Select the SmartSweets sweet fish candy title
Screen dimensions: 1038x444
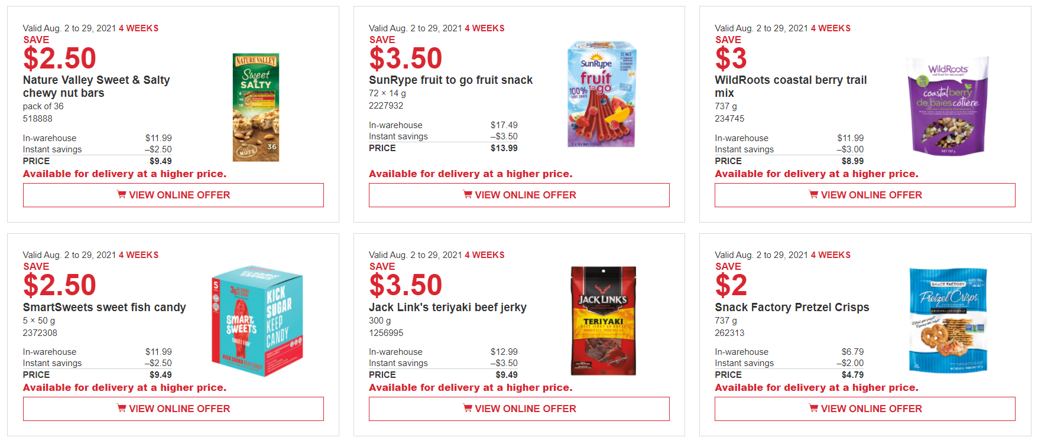[x=104, y=308]
